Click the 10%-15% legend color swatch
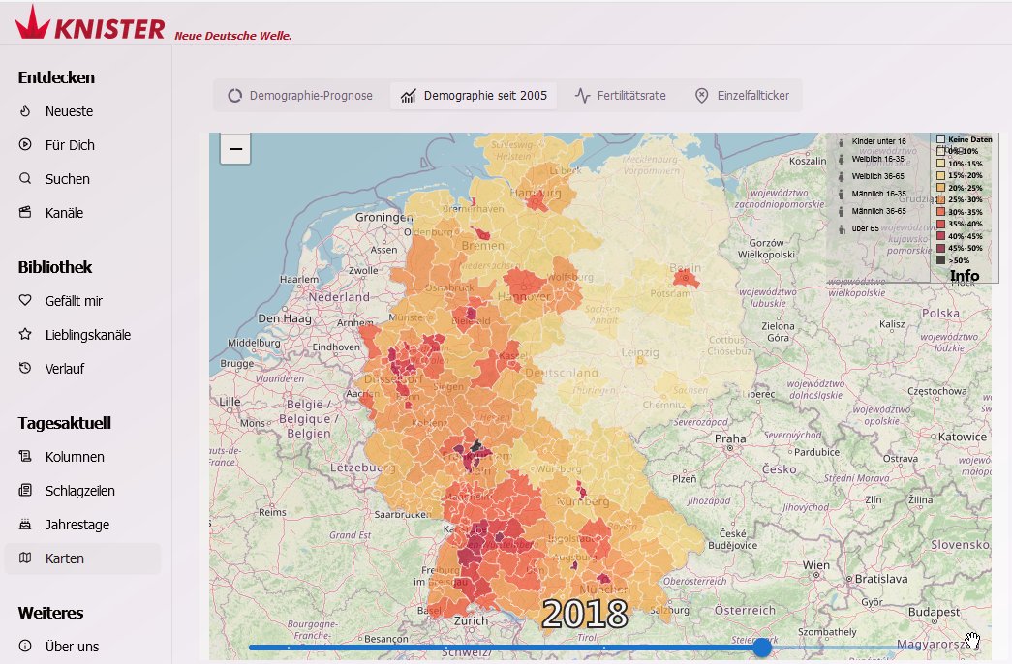 coord(941,164)
